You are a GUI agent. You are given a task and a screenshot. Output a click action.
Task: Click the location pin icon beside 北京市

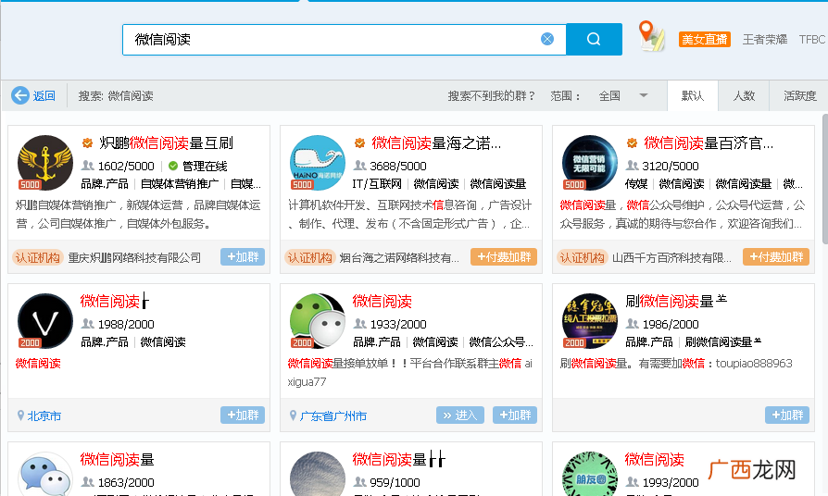click(x=20, y=415)
